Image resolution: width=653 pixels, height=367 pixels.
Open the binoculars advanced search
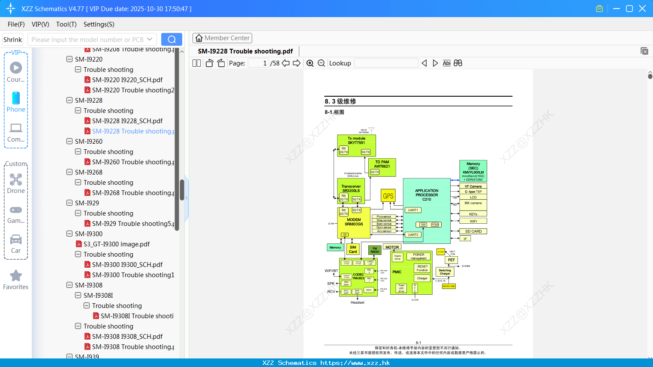tap(457, 63)
